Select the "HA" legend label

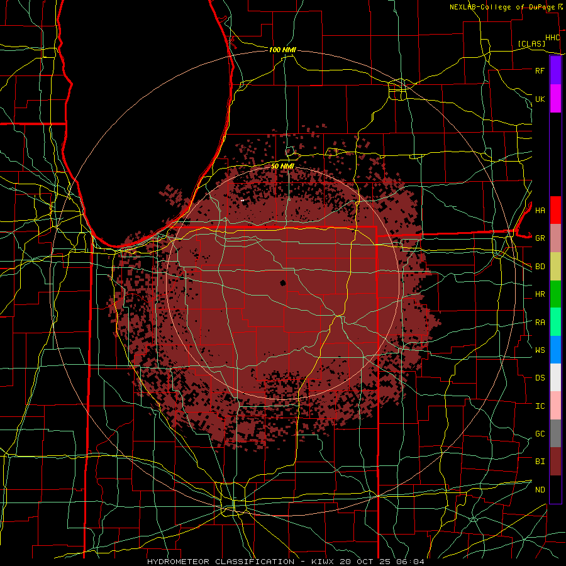pos(540,210)
